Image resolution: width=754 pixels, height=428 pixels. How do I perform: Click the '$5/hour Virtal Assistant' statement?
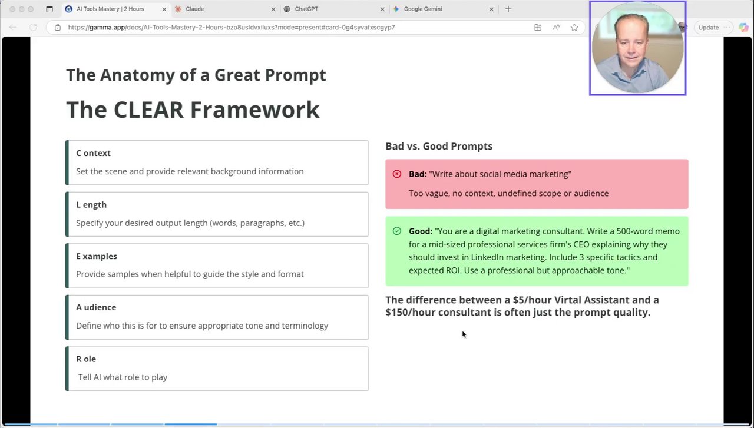pos(522,306)
